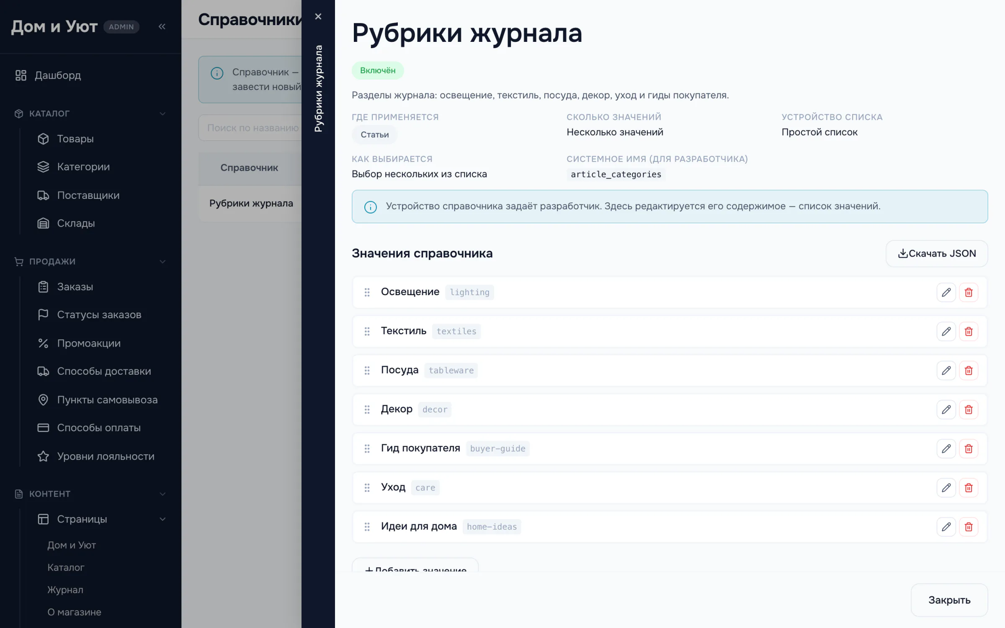
Task: Grab the drag handle of Идеи для дома row
Action: (367, 527)
